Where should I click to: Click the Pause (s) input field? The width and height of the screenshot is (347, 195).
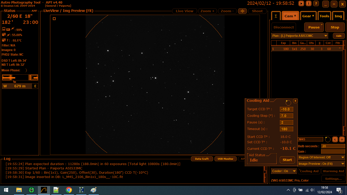click(287, 122)
